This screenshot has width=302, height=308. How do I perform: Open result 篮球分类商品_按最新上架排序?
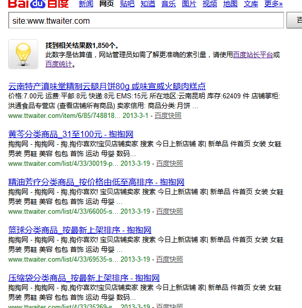click(80, 230)
